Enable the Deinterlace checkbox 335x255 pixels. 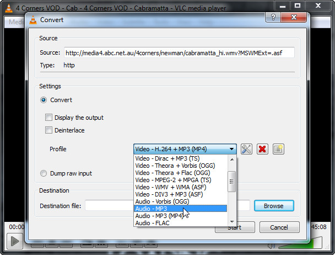(48, 130)
